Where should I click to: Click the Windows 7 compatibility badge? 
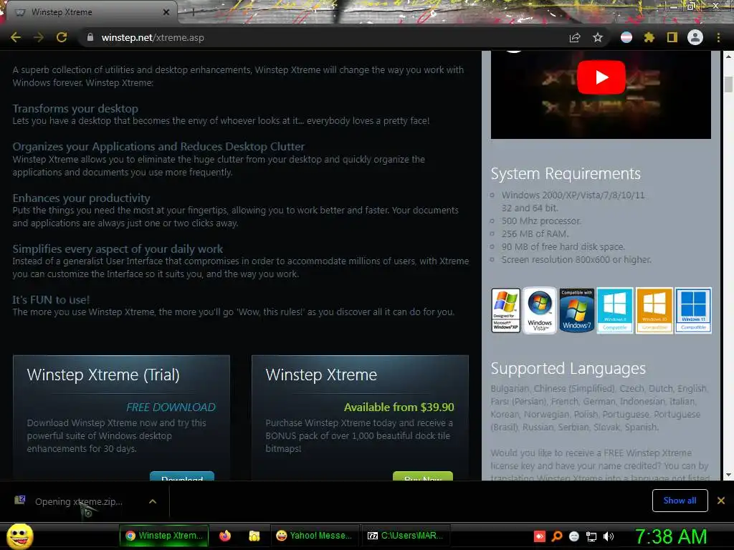click(x=577, y=310)
